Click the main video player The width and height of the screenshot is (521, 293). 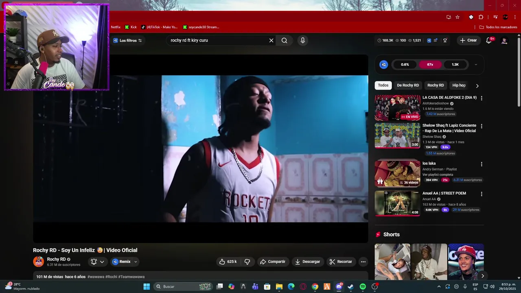[x=201, y=149]
